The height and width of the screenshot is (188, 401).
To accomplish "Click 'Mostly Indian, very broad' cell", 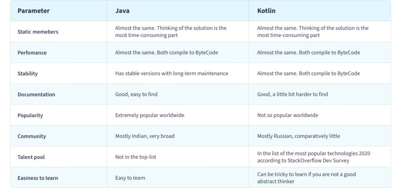I will click(145, 136).
